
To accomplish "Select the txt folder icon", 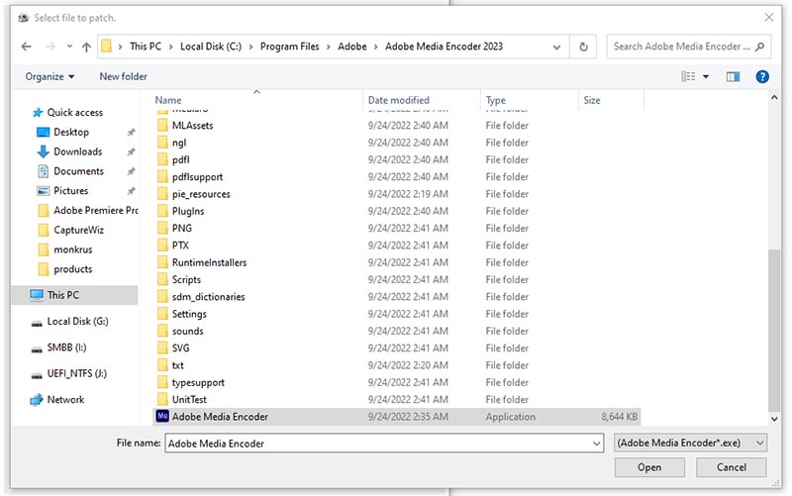I will click(162, 366).
